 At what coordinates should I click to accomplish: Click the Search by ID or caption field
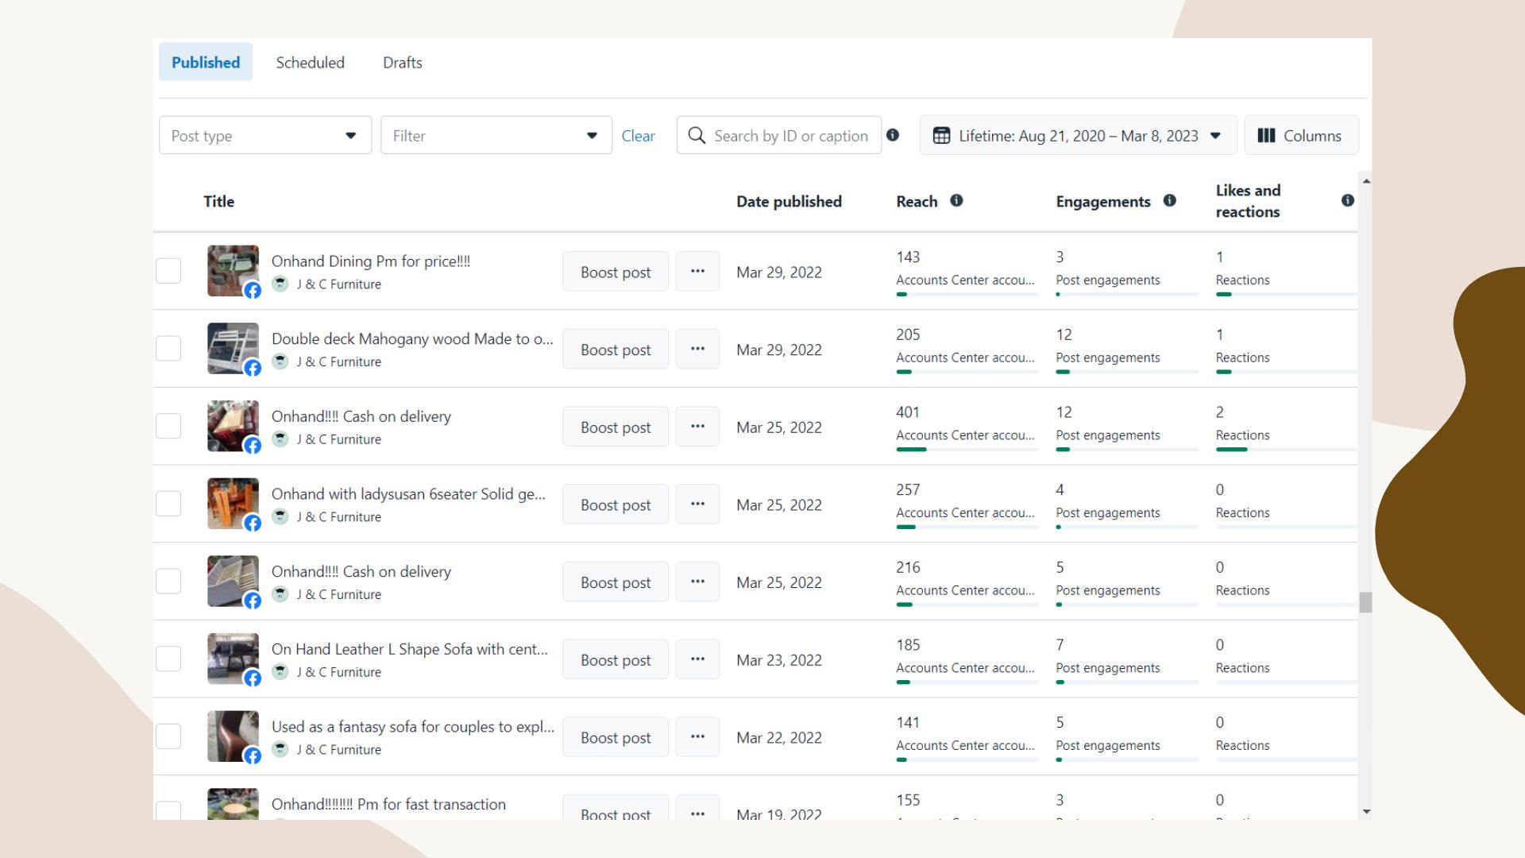[790, 136]
